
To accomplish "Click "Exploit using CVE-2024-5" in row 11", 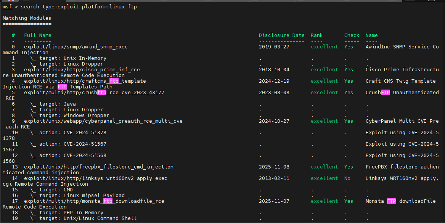I will 402,144.
